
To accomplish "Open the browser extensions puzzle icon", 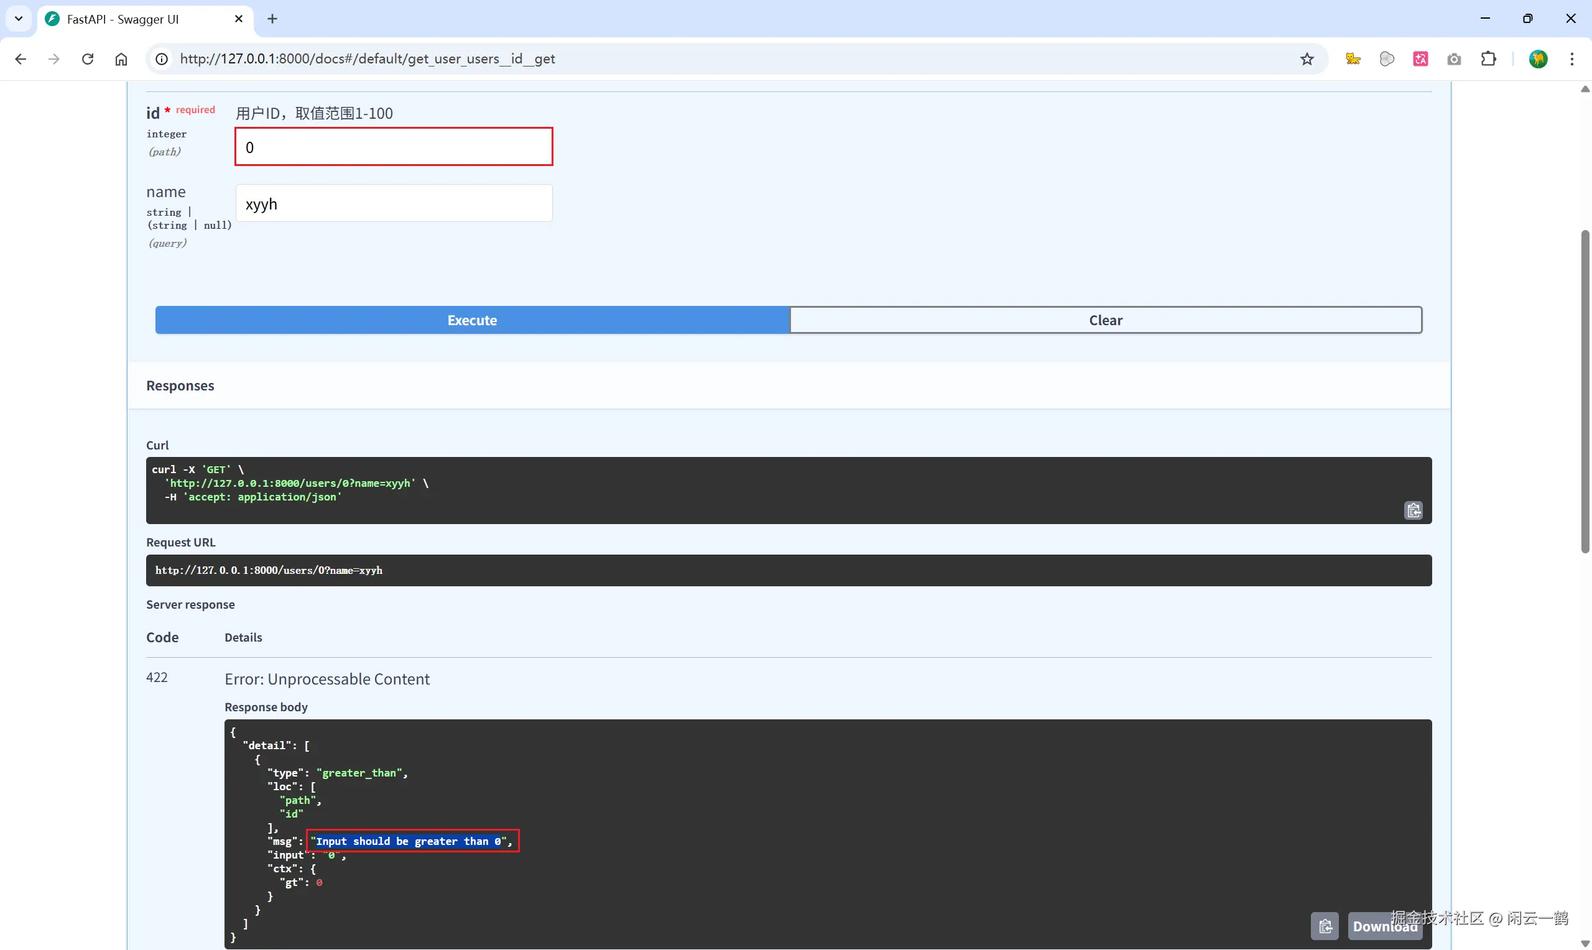I will coord(1488,59).
